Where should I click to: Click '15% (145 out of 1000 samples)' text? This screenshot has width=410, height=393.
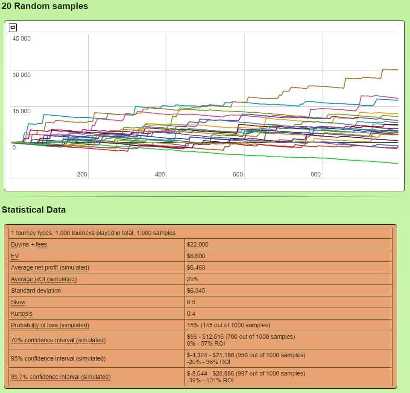point(228,325)
